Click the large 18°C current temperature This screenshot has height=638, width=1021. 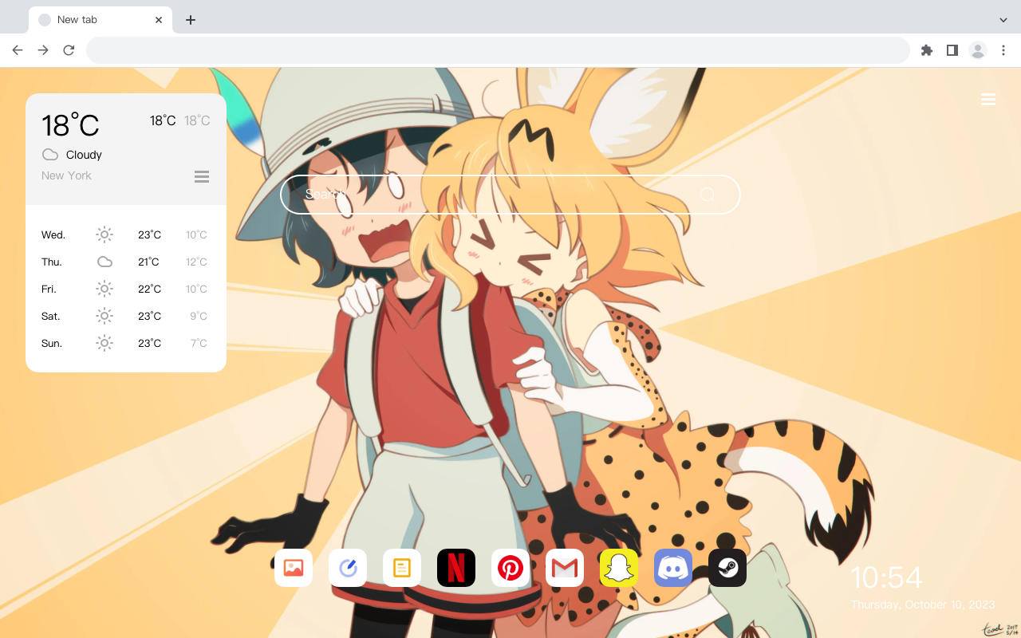point(70,125)
